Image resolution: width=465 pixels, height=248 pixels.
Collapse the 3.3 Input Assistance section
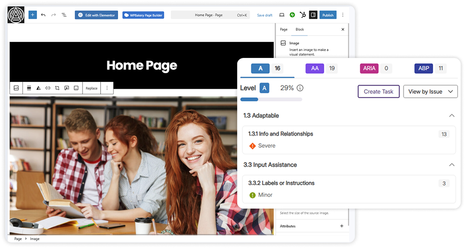(x=452, y=165)
